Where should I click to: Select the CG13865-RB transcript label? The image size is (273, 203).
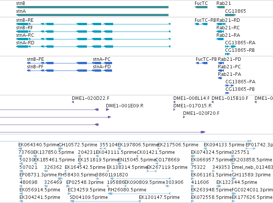(240, 50)
